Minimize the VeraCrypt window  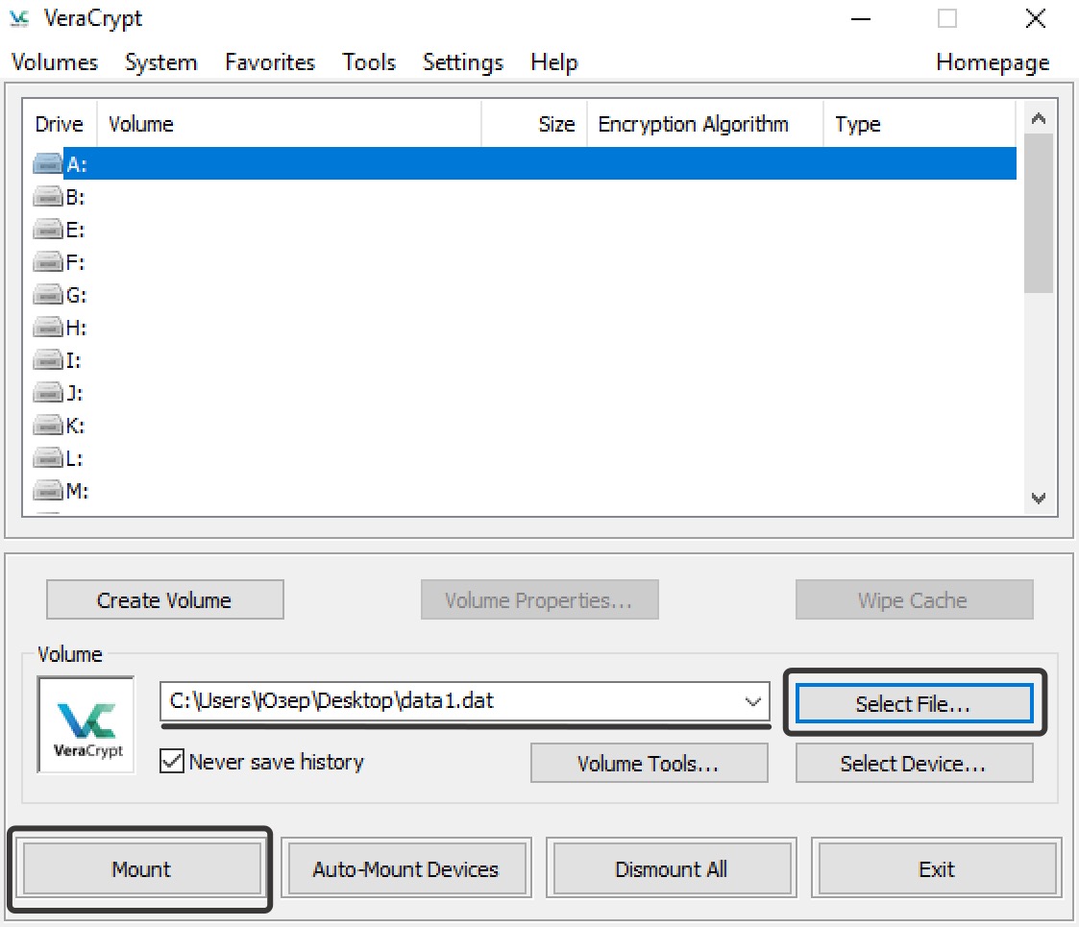(x=860, y=18)
